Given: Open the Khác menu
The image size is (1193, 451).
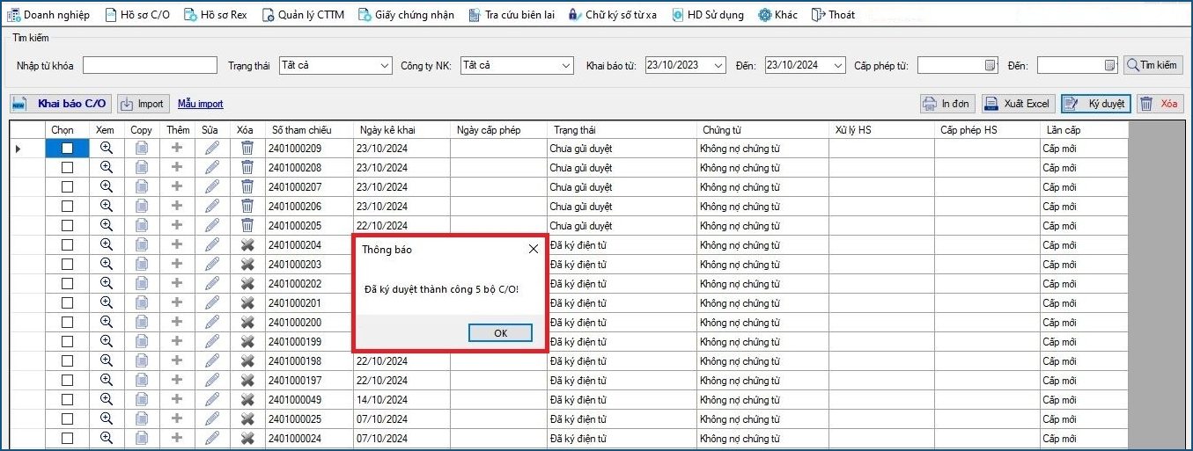Looking at the screenshot, I should pos(778,15).
